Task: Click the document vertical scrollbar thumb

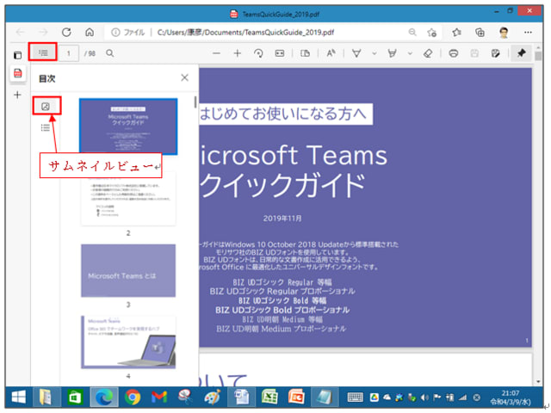Action: click(538, 56)
